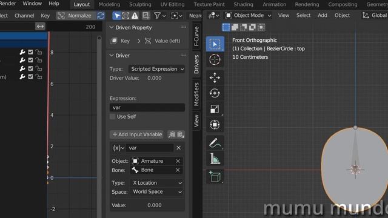This screenshot has height=218, width=388.
Task: Activate the Transform tool
Action: [x=215, y=124]
